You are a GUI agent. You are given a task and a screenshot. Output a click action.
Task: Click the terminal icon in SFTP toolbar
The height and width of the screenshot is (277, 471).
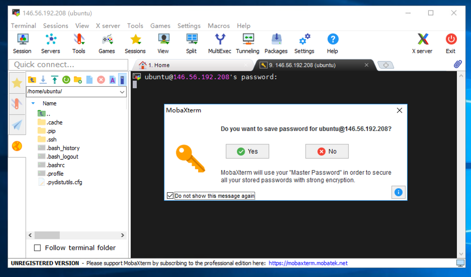pos(122,80)
